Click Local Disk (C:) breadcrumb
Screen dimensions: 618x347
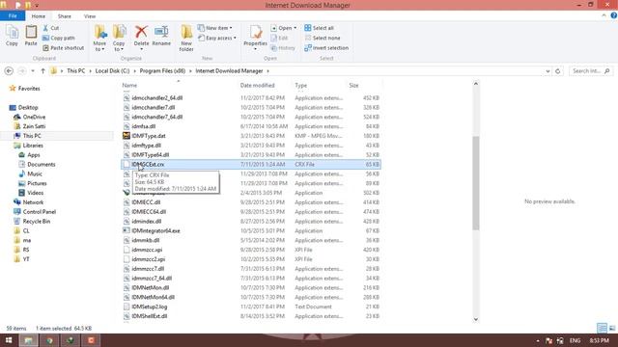112,70
